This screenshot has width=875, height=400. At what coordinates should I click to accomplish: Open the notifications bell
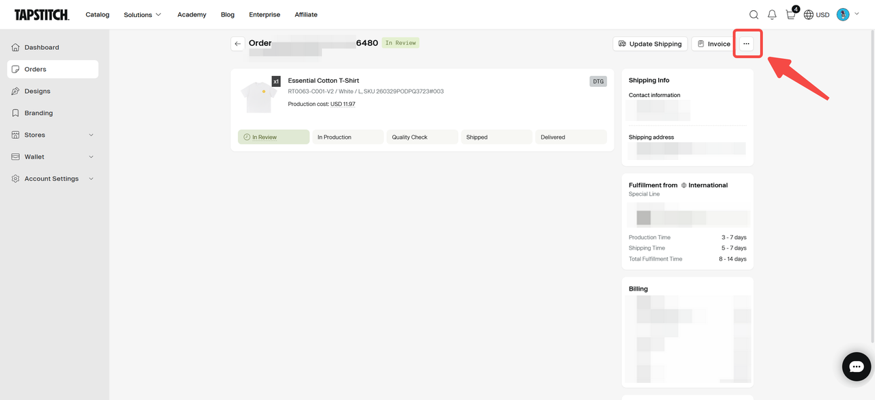tap(772, 14)
